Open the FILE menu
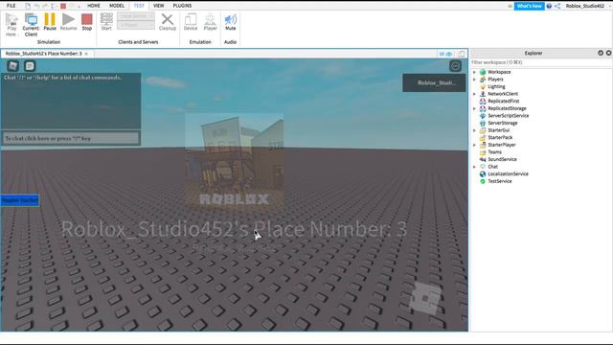Screen dimensions: 613x345 (11, 6)
